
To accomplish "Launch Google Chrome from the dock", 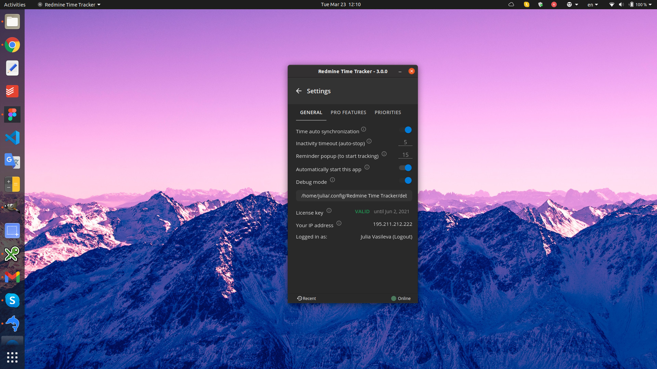I will [x=12, y=45].
